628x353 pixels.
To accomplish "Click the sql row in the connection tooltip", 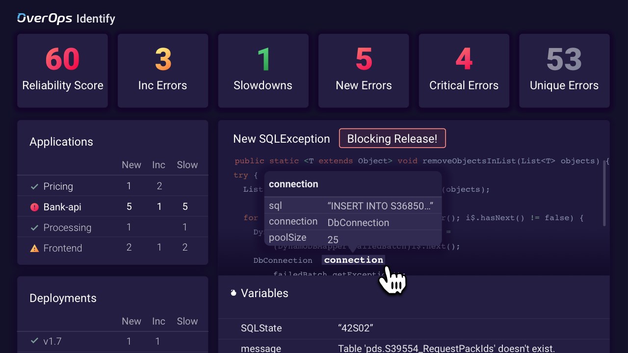I will pyautogui.click(x=353, y=206).
